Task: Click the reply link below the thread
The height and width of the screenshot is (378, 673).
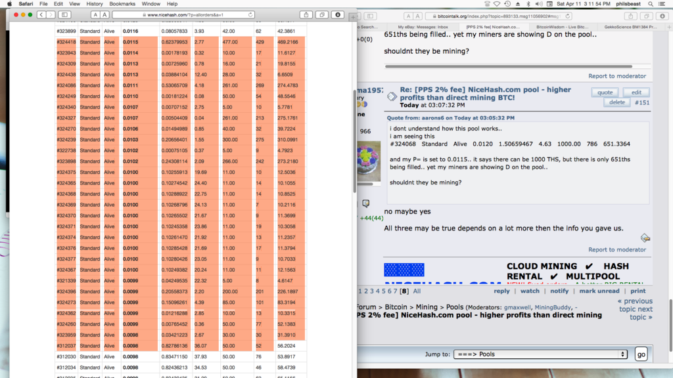Action: 501,291
